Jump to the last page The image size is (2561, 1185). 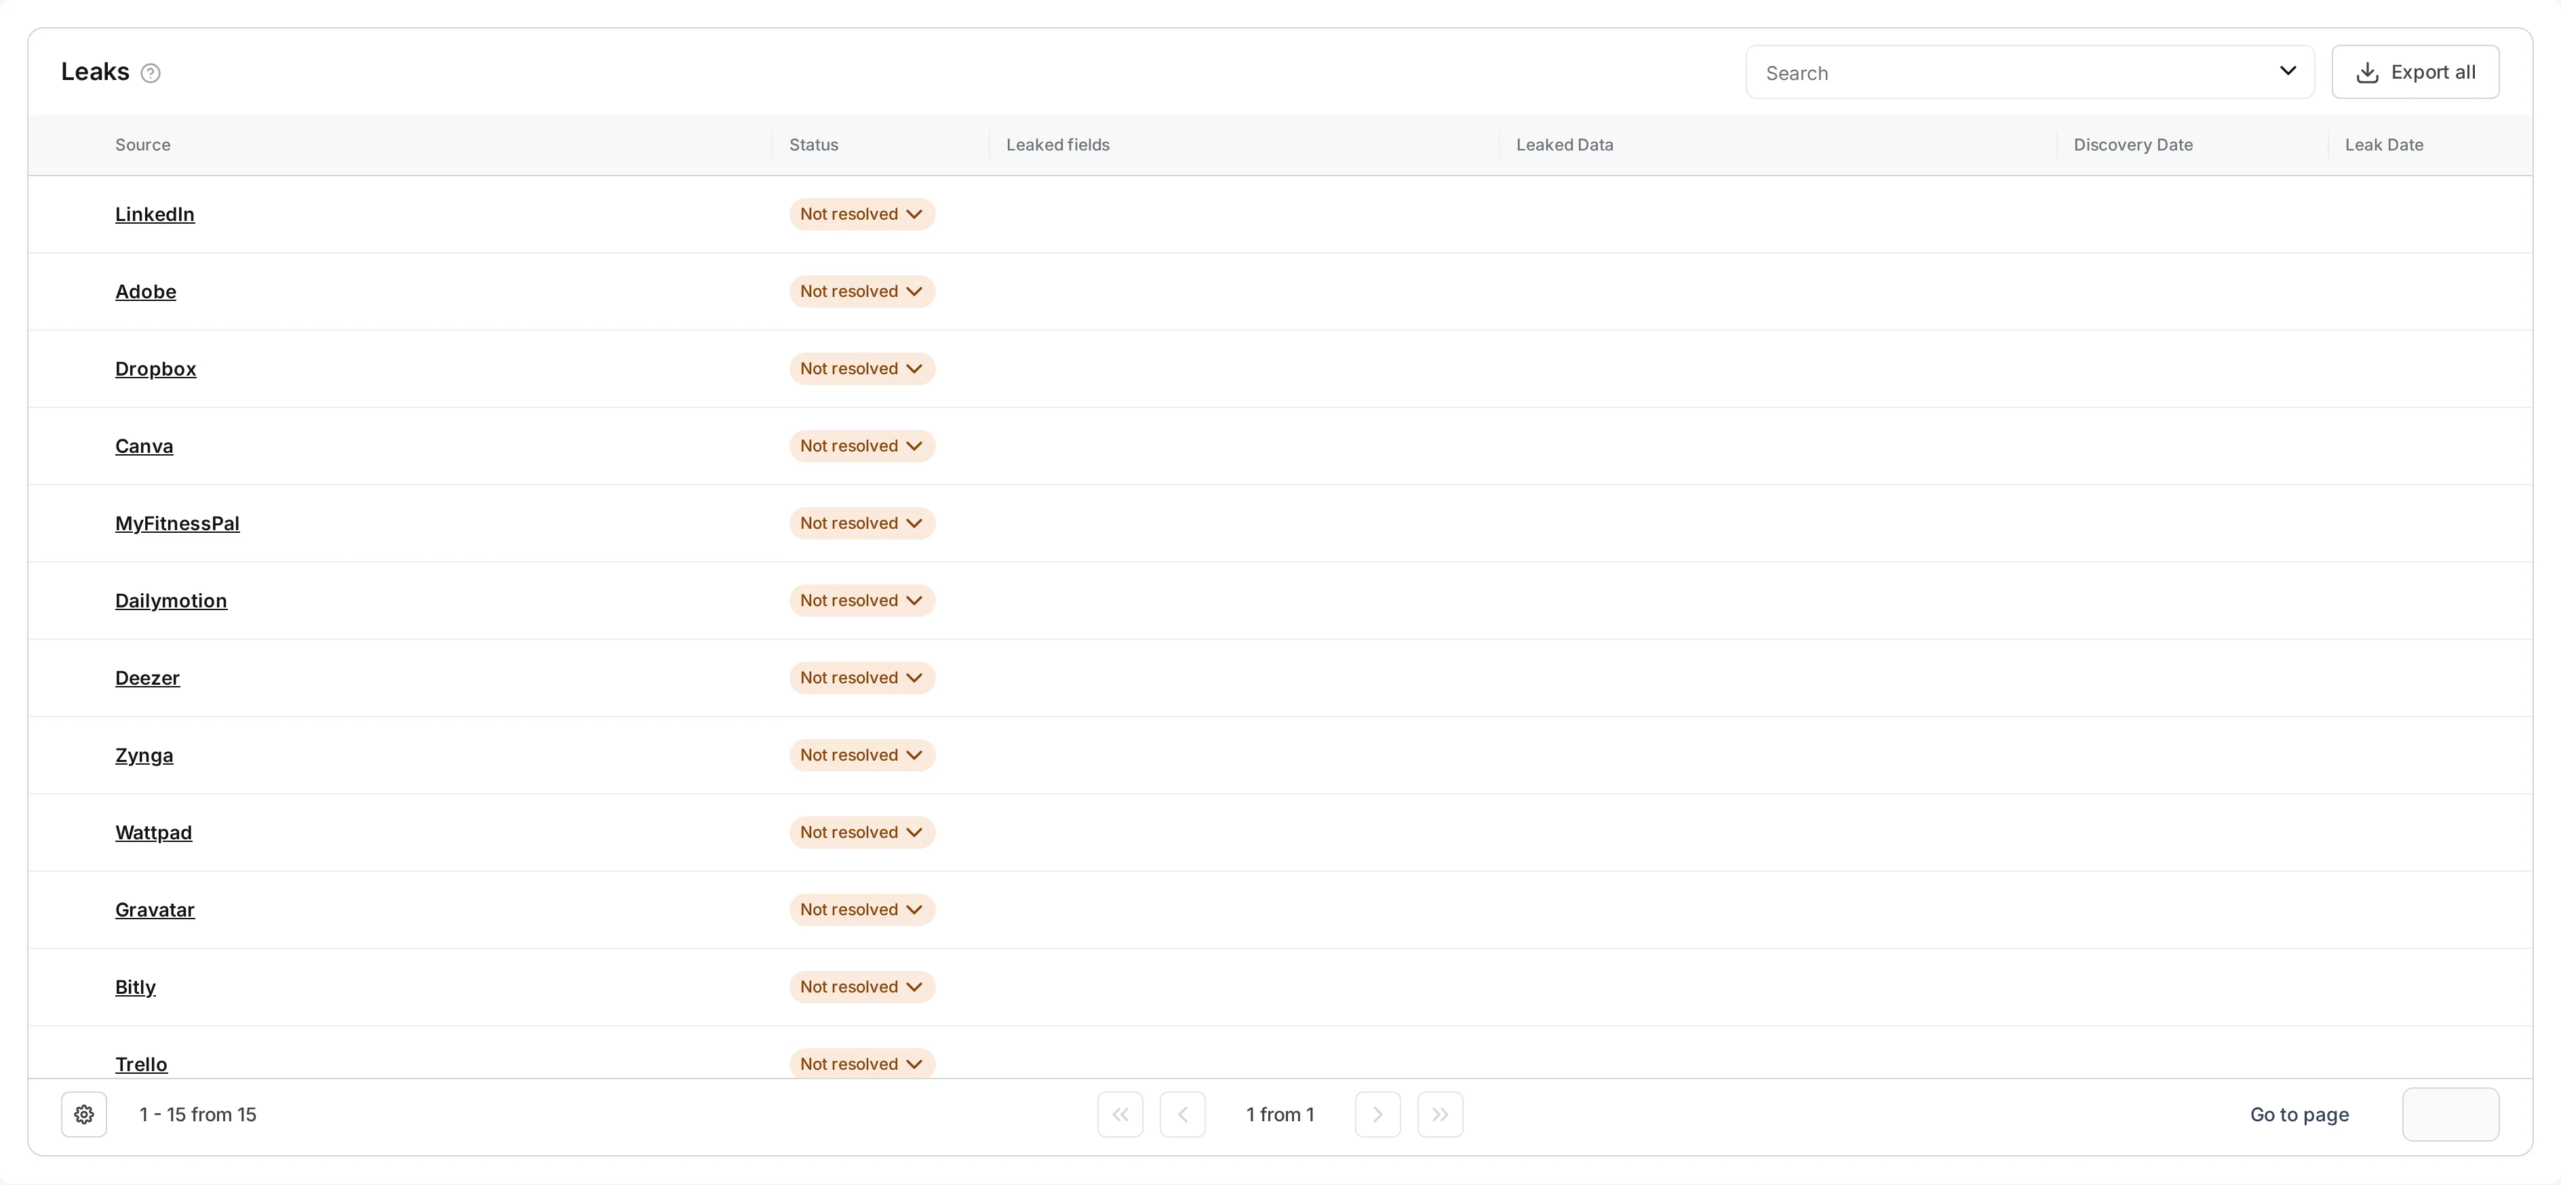[x=1440, y=1114]
